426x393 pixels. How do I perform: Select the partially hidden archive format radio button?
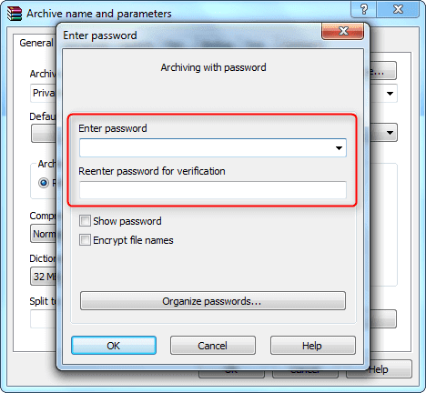(x=44, y=183)
